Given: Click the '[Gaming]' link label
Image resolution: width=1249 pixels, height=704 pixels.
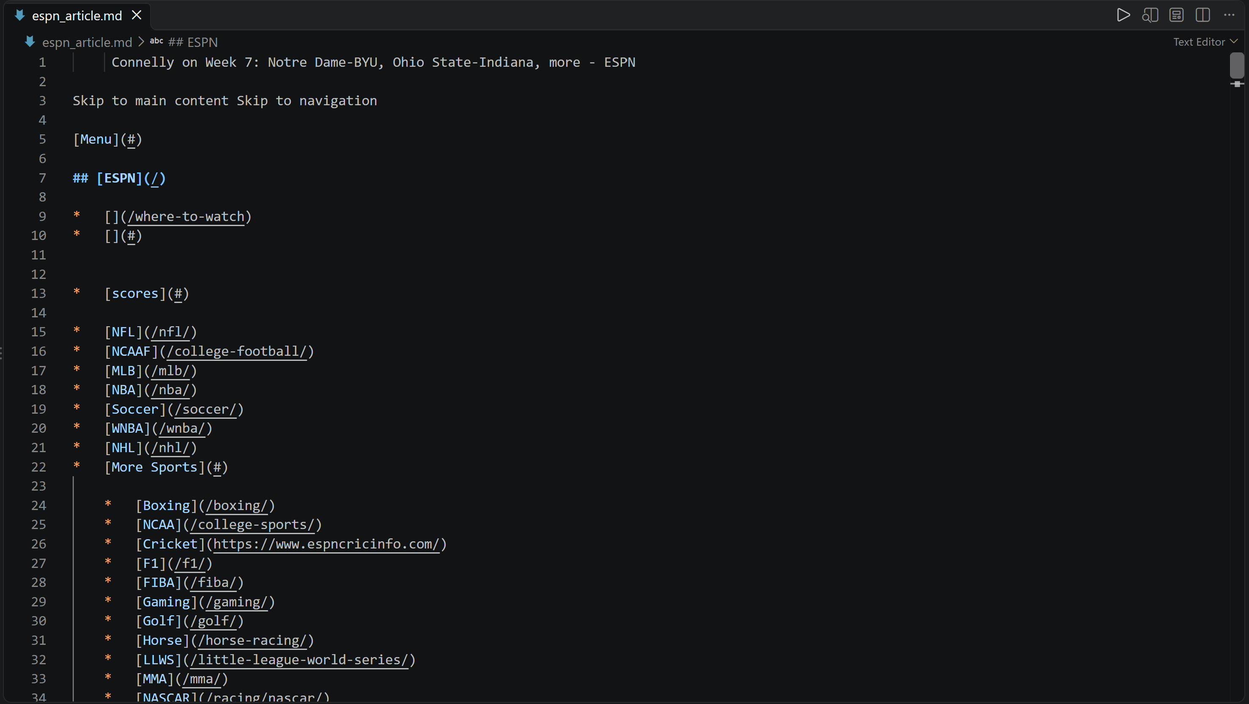Looking at the screenshot, I should [x=166, y=602].
